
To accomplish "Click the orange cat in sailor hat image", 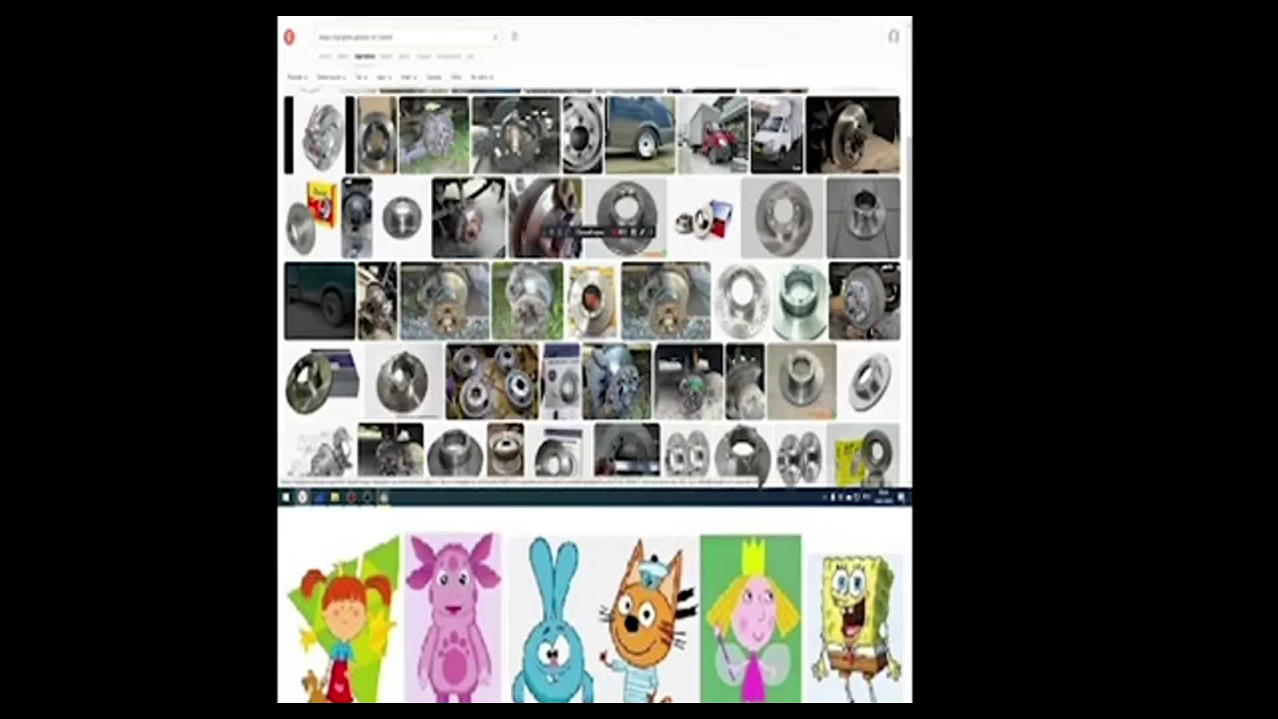I will [x=645, y=620].
